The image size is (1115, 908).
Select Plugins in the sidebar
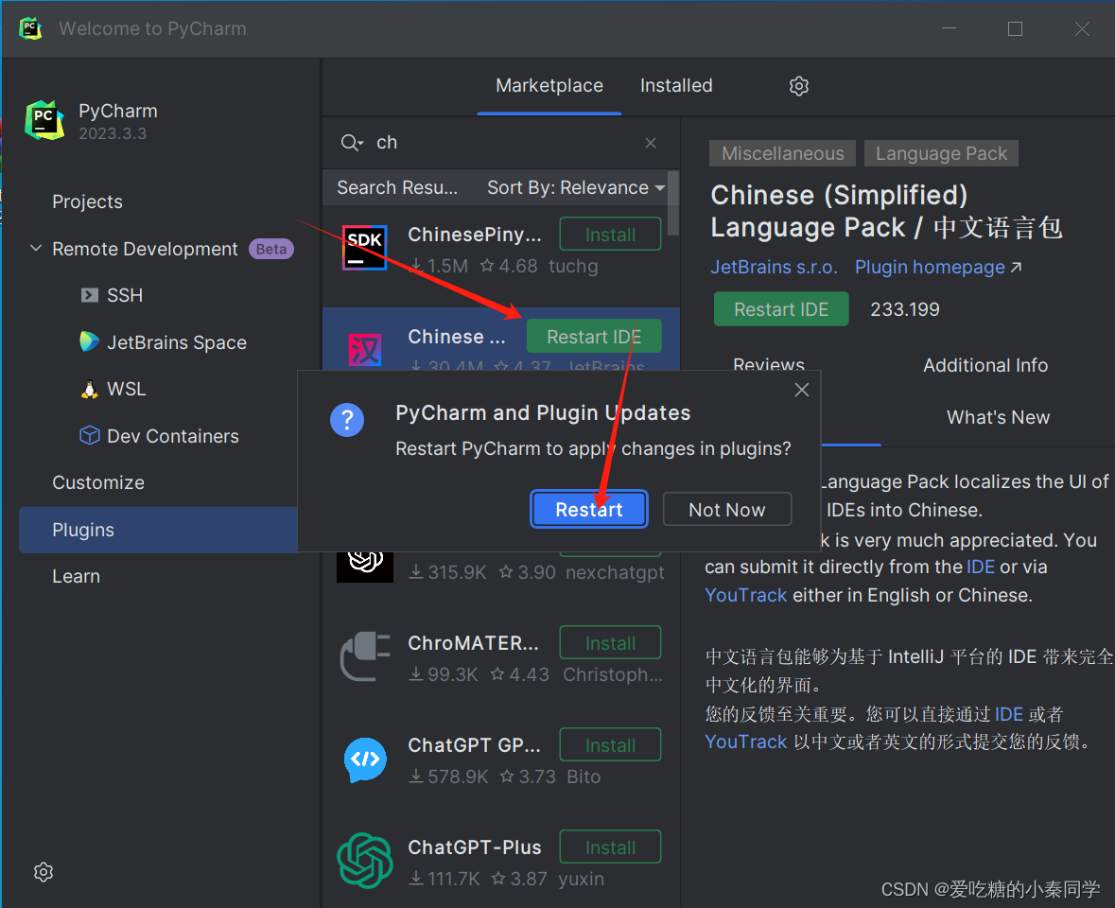[x=158, y=530]
